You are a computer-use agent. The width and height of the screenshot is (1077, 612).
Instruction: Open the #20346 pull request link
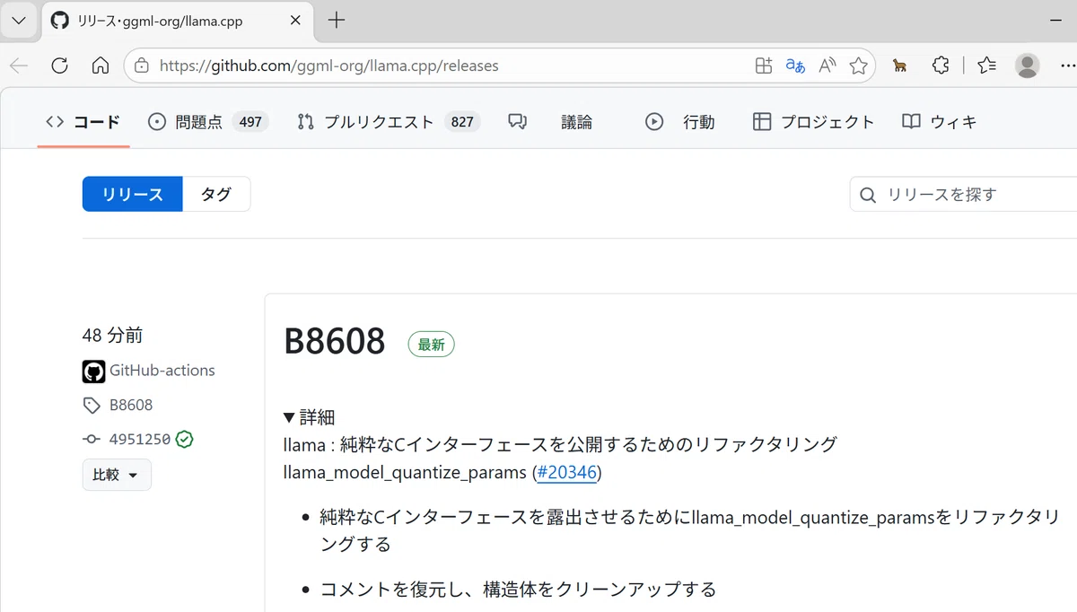[x=567, y=472]
